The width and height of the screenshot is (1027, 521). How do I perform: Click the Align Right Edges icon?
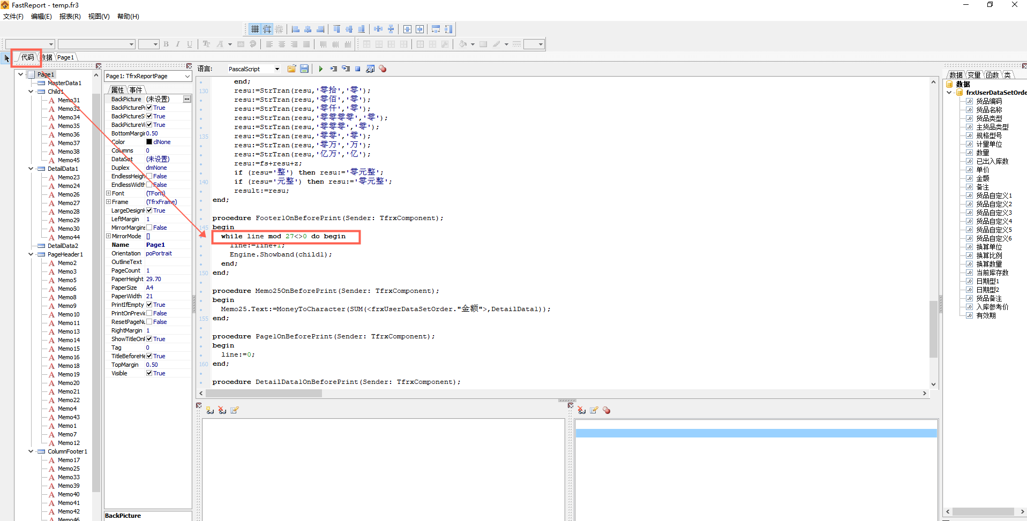coord(320,29)
